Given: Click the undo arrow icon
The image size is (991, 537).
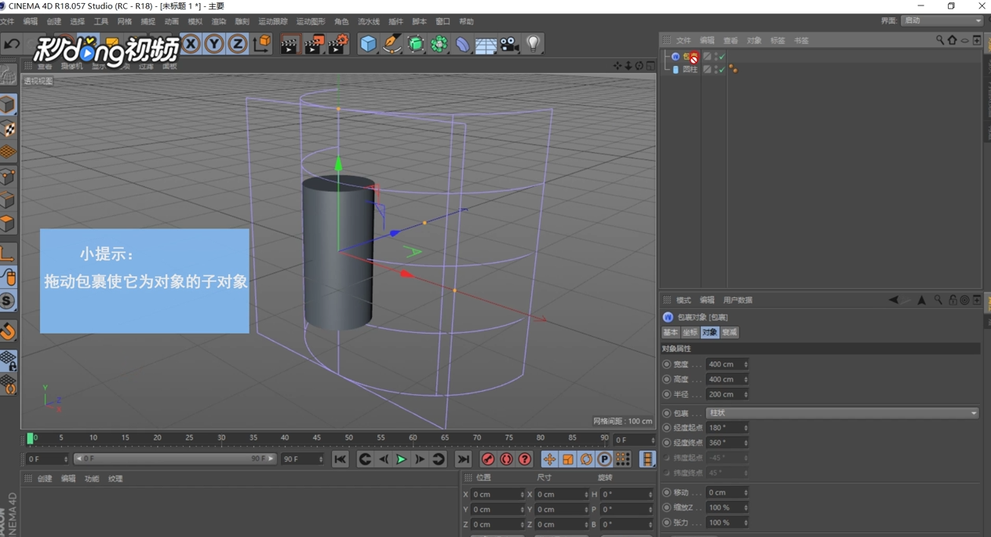Looking at the screenshot, I should [x=12, y=45].
